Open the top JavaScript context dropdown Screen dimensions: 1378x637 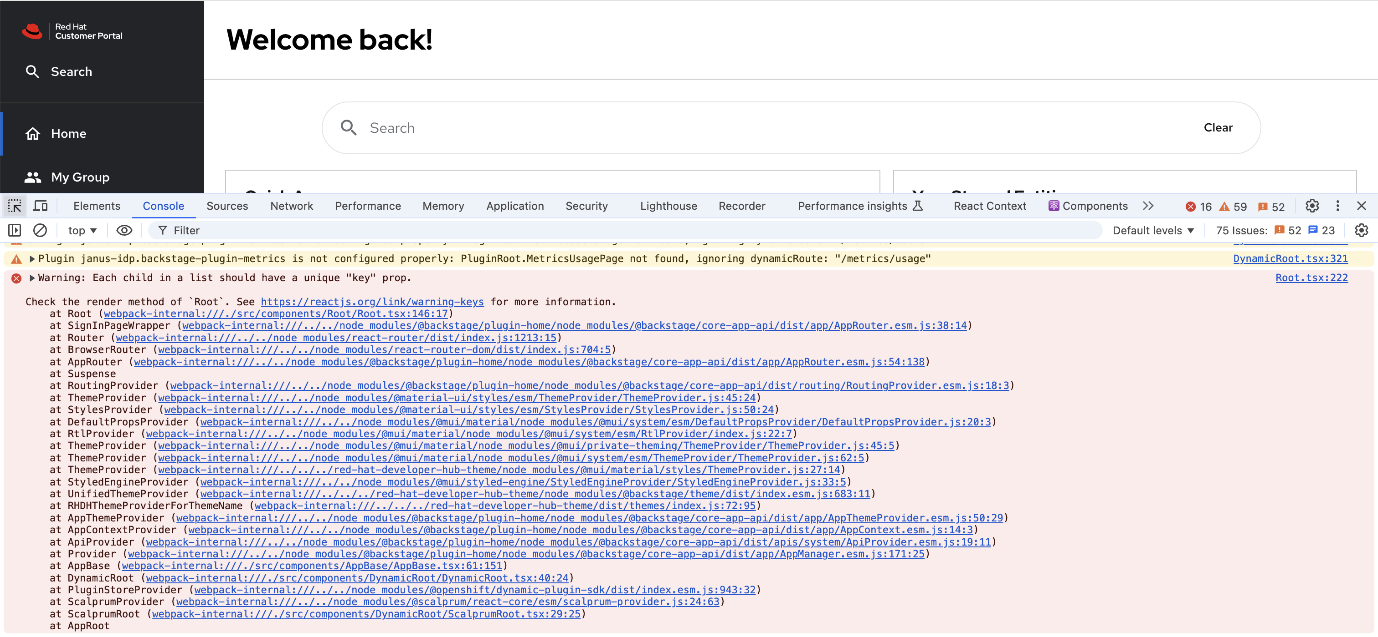(x=82, y=230)
